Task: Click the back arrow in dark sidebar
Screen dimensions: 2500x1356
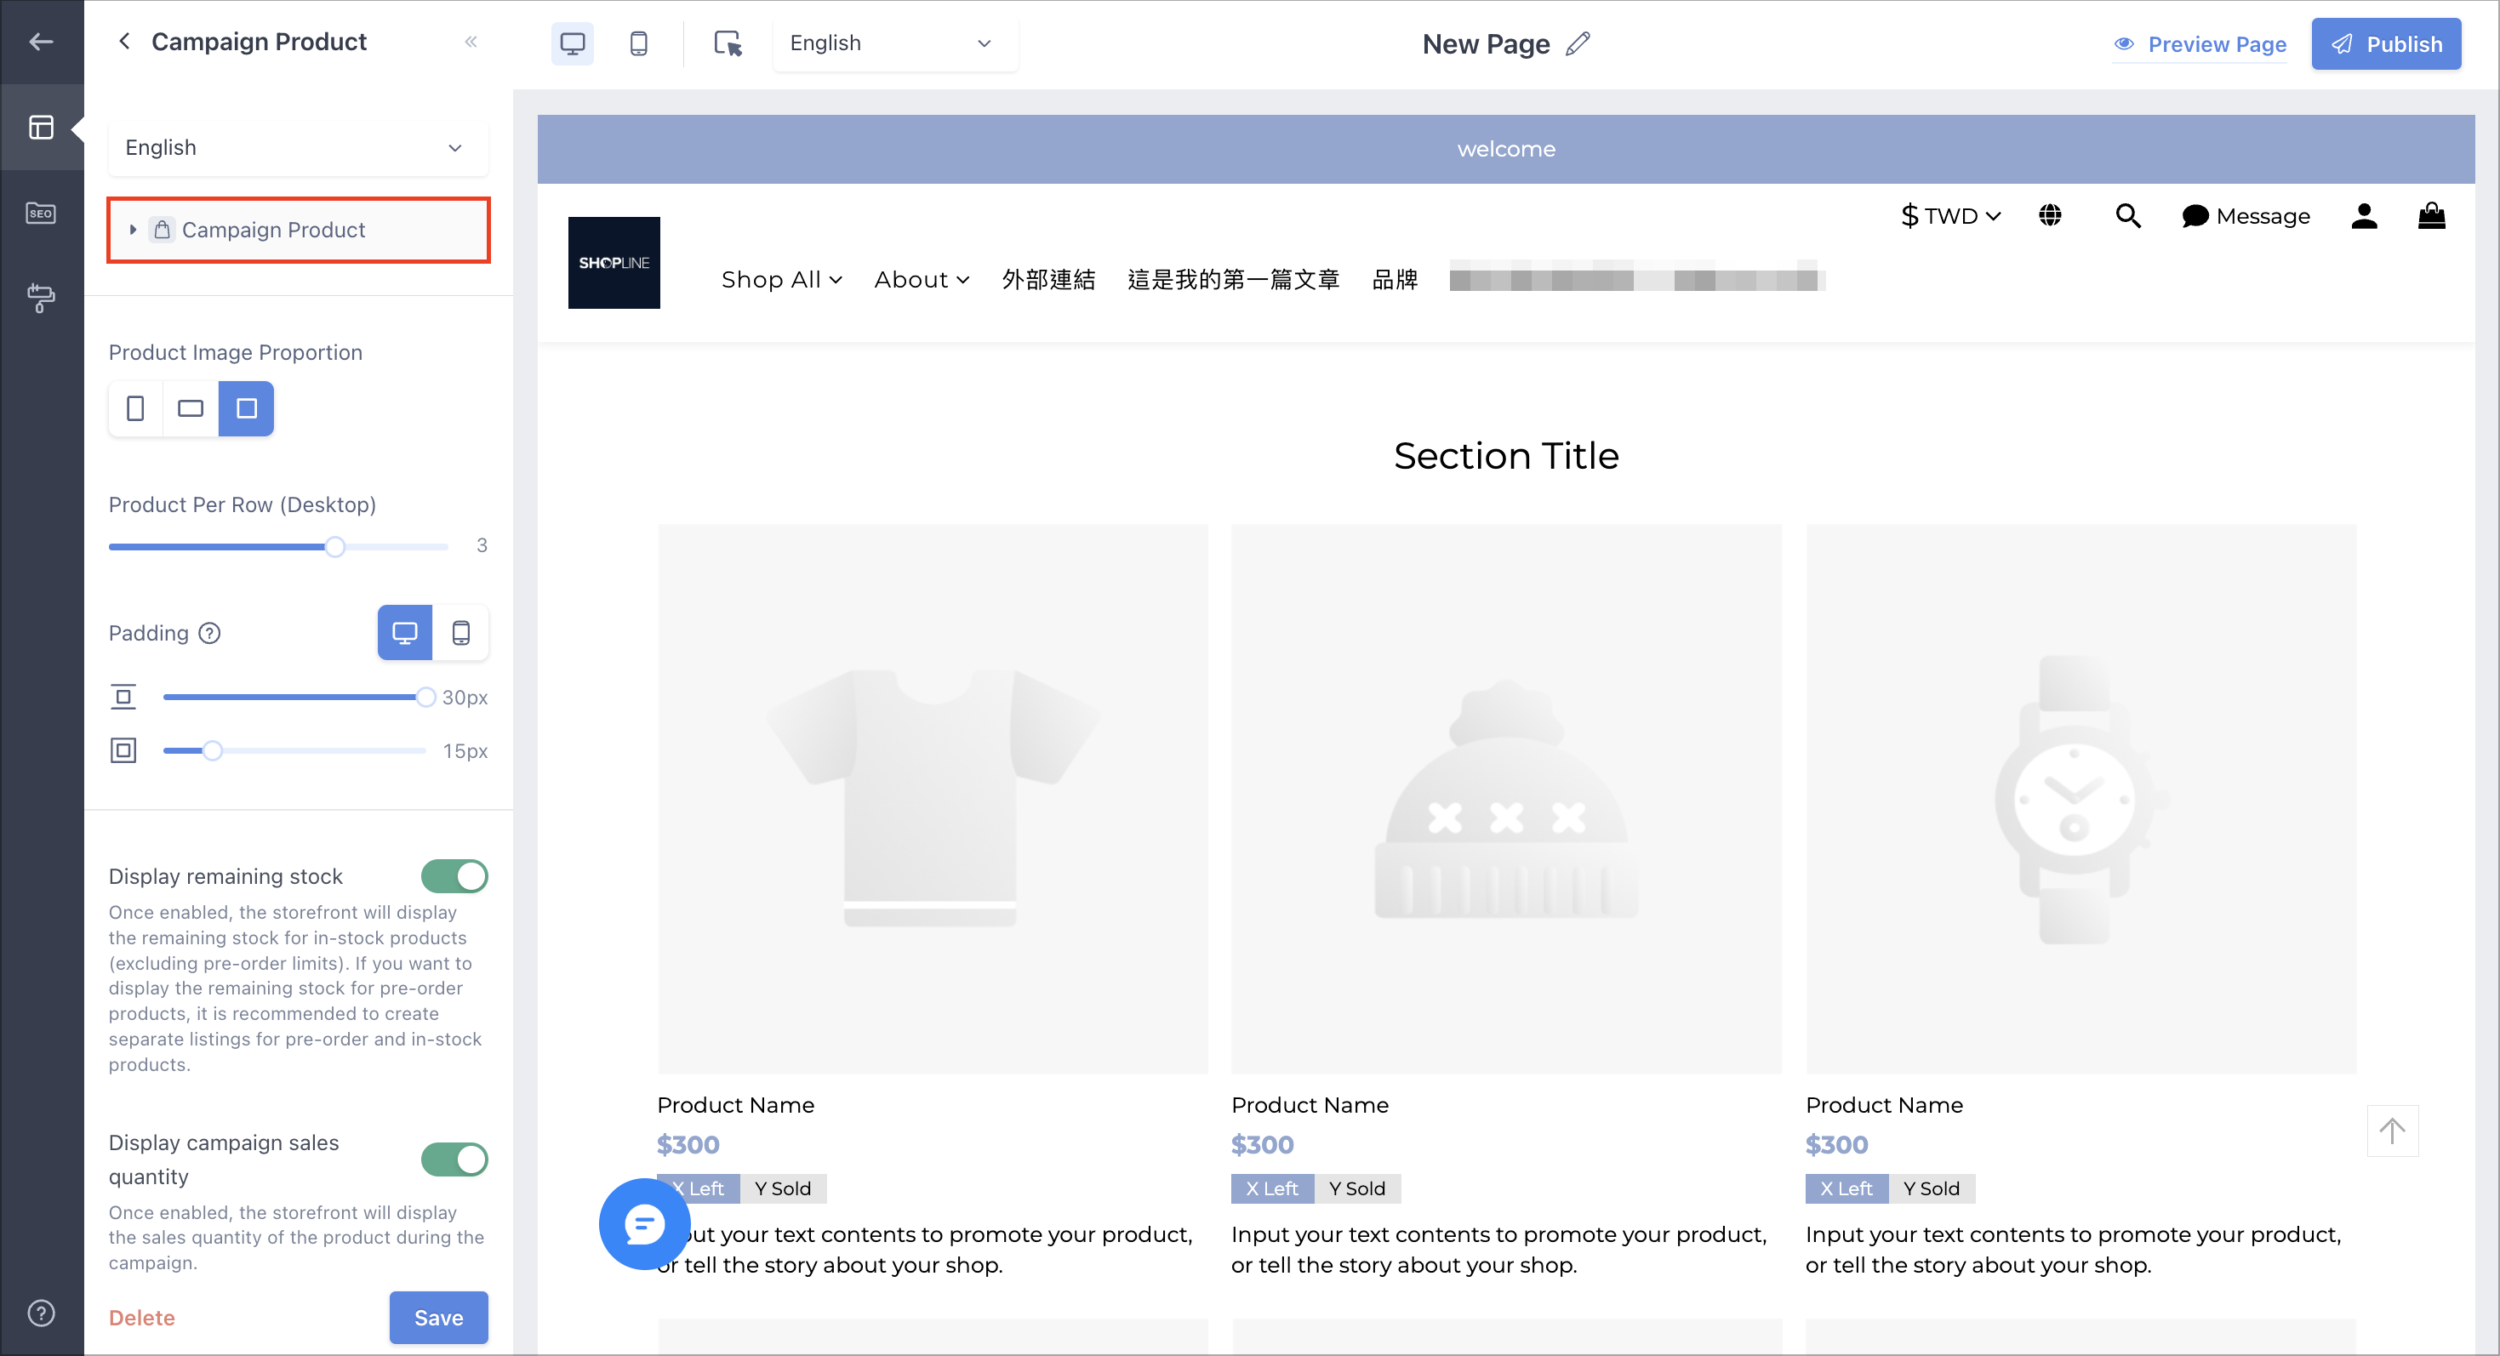Action: (41, 42)
